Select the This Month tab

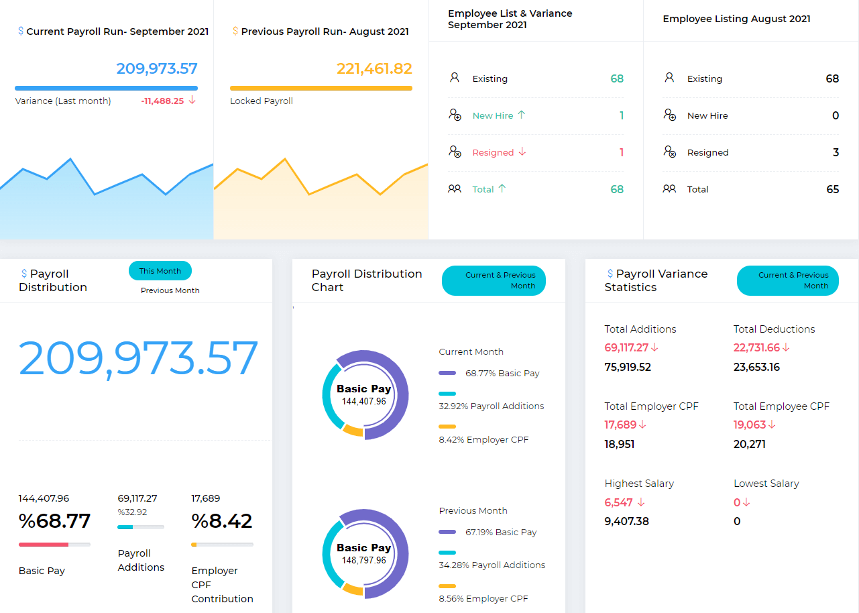coord(160,270)
